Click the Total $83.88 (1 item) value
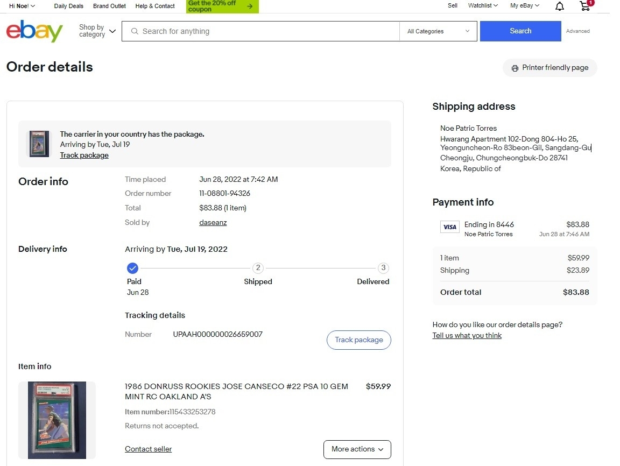Image resolution: width=620 pixels, height=466 pixels. [x=223, y=208]
